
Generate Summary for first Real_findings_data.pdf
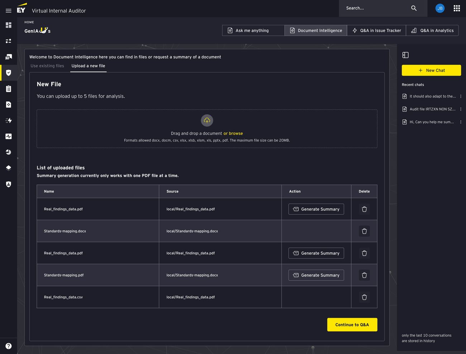316,209
